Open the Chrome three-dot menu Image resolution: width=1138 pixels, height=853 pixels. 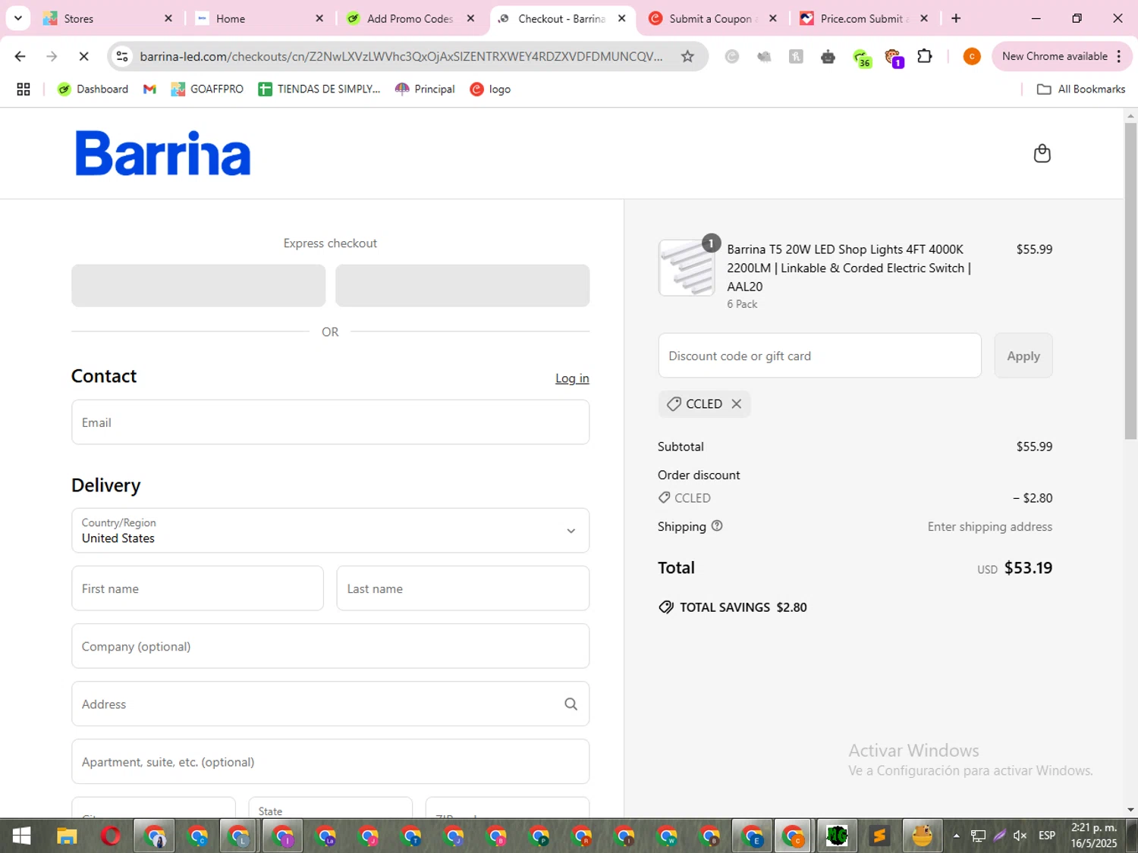pos(1119,56)
